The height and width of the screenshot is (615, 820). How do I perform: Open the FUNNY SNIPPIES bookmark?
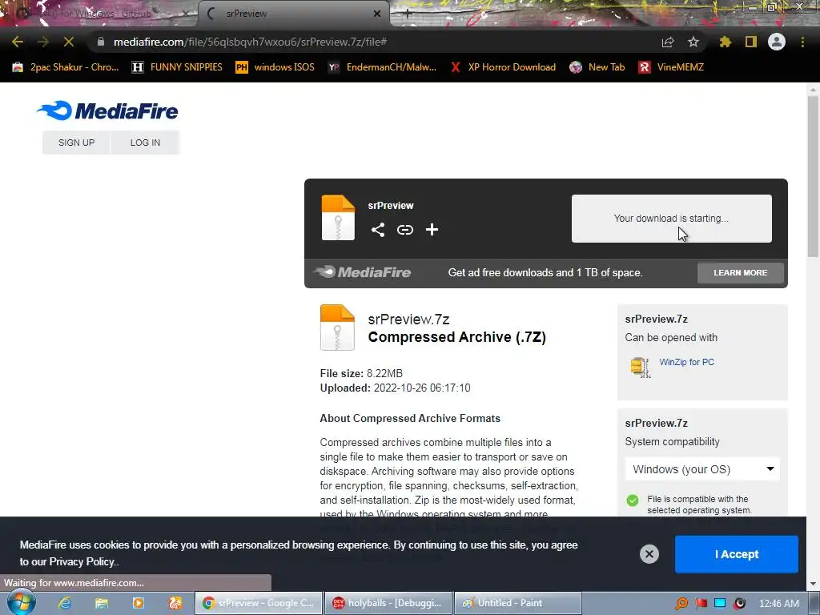177,67
